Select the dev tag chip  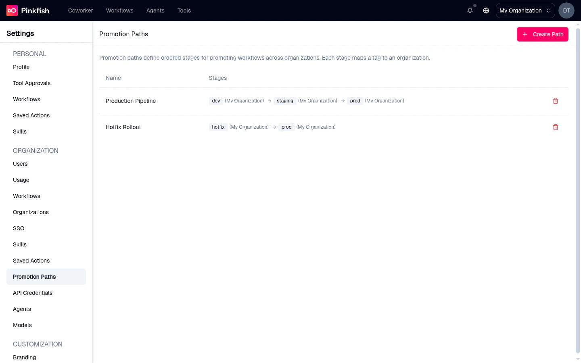point(216,101)
